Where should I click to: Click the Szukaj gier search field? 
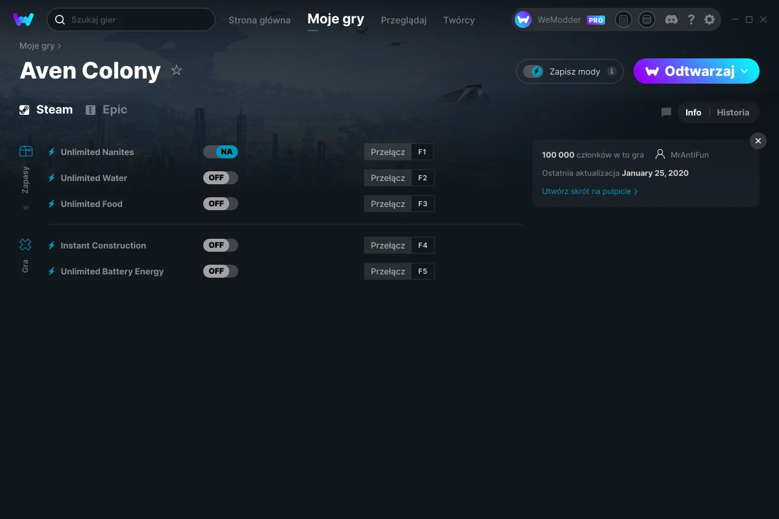(x=136, y=19)
